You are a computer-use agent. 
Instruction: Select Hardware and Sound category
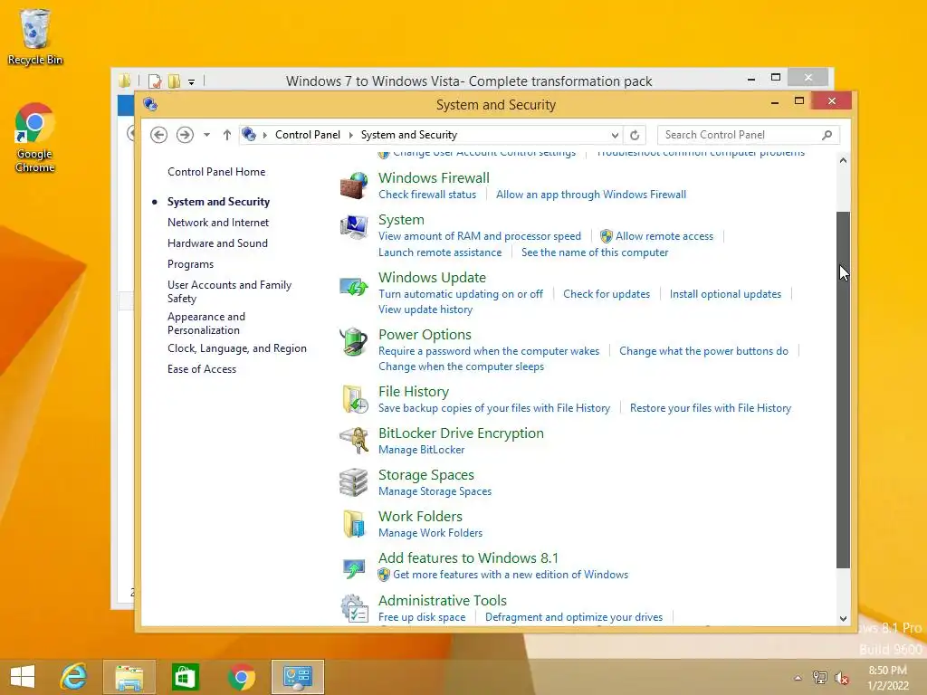pos(217,243)
